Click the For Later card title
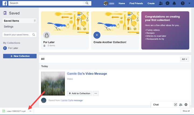Viewport: 194px width, 115px height. tap(49, 42)
